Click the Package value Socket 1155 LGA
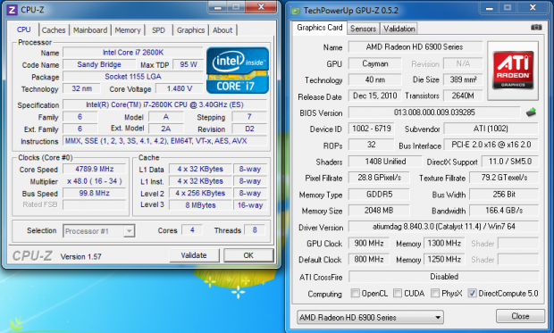554x333 pixels. tap(133, 77)
